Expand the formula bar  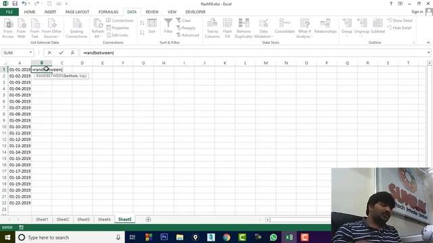click(428, 53)
